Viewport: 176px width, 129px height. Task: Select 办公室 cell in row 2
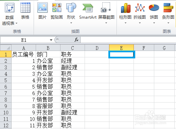[x=48, y=61]
